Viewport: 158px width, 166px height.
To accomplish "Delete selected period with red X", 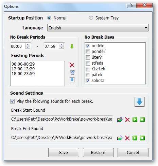I will coord(72,65).
